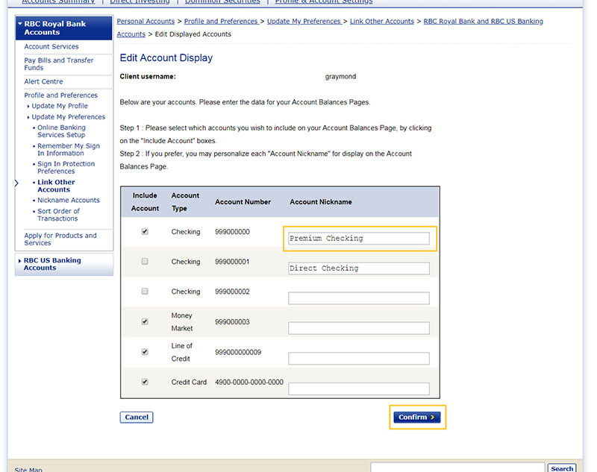The height and width of the screenshot is (472, 597).
Task: Click Link Other Accounts breadcrumb
Action: point(382,22)
